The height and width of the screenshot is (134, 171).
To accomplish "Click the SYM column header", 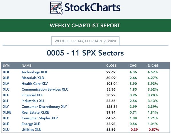I will 6,66.
